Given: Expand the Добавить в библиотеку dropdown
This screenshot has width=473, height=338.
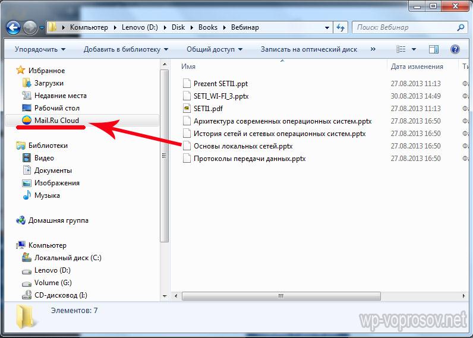Looking at the screenshot, I should click(x=125, y=49).
